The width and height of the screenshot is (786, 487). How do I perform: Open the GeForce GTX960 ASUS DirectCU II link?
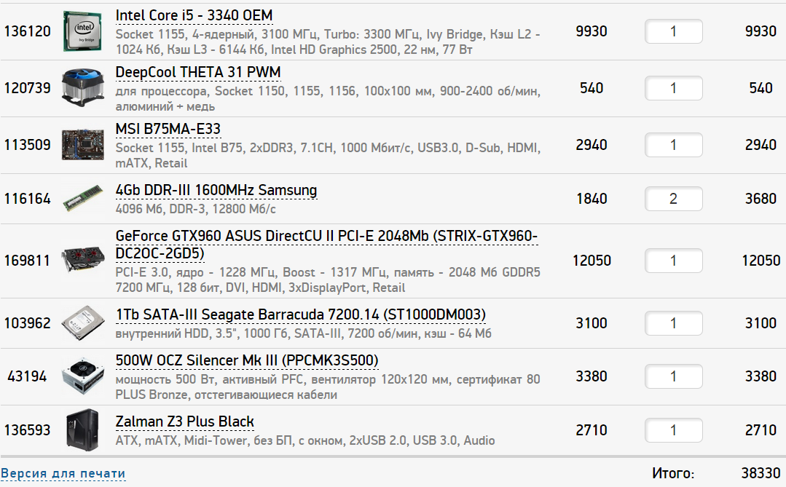(x=326, y=237)
